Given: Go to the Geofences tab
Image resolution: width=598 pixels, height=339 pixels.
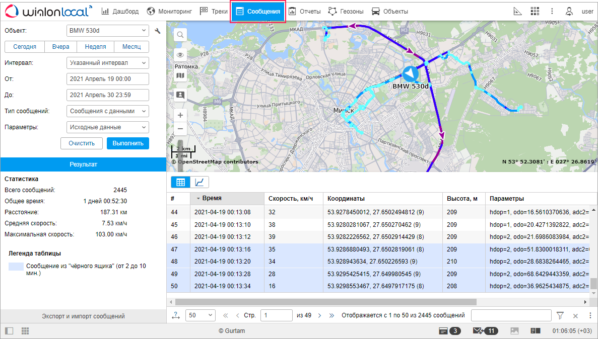Looking at the screenshot, I should [346, 11].
